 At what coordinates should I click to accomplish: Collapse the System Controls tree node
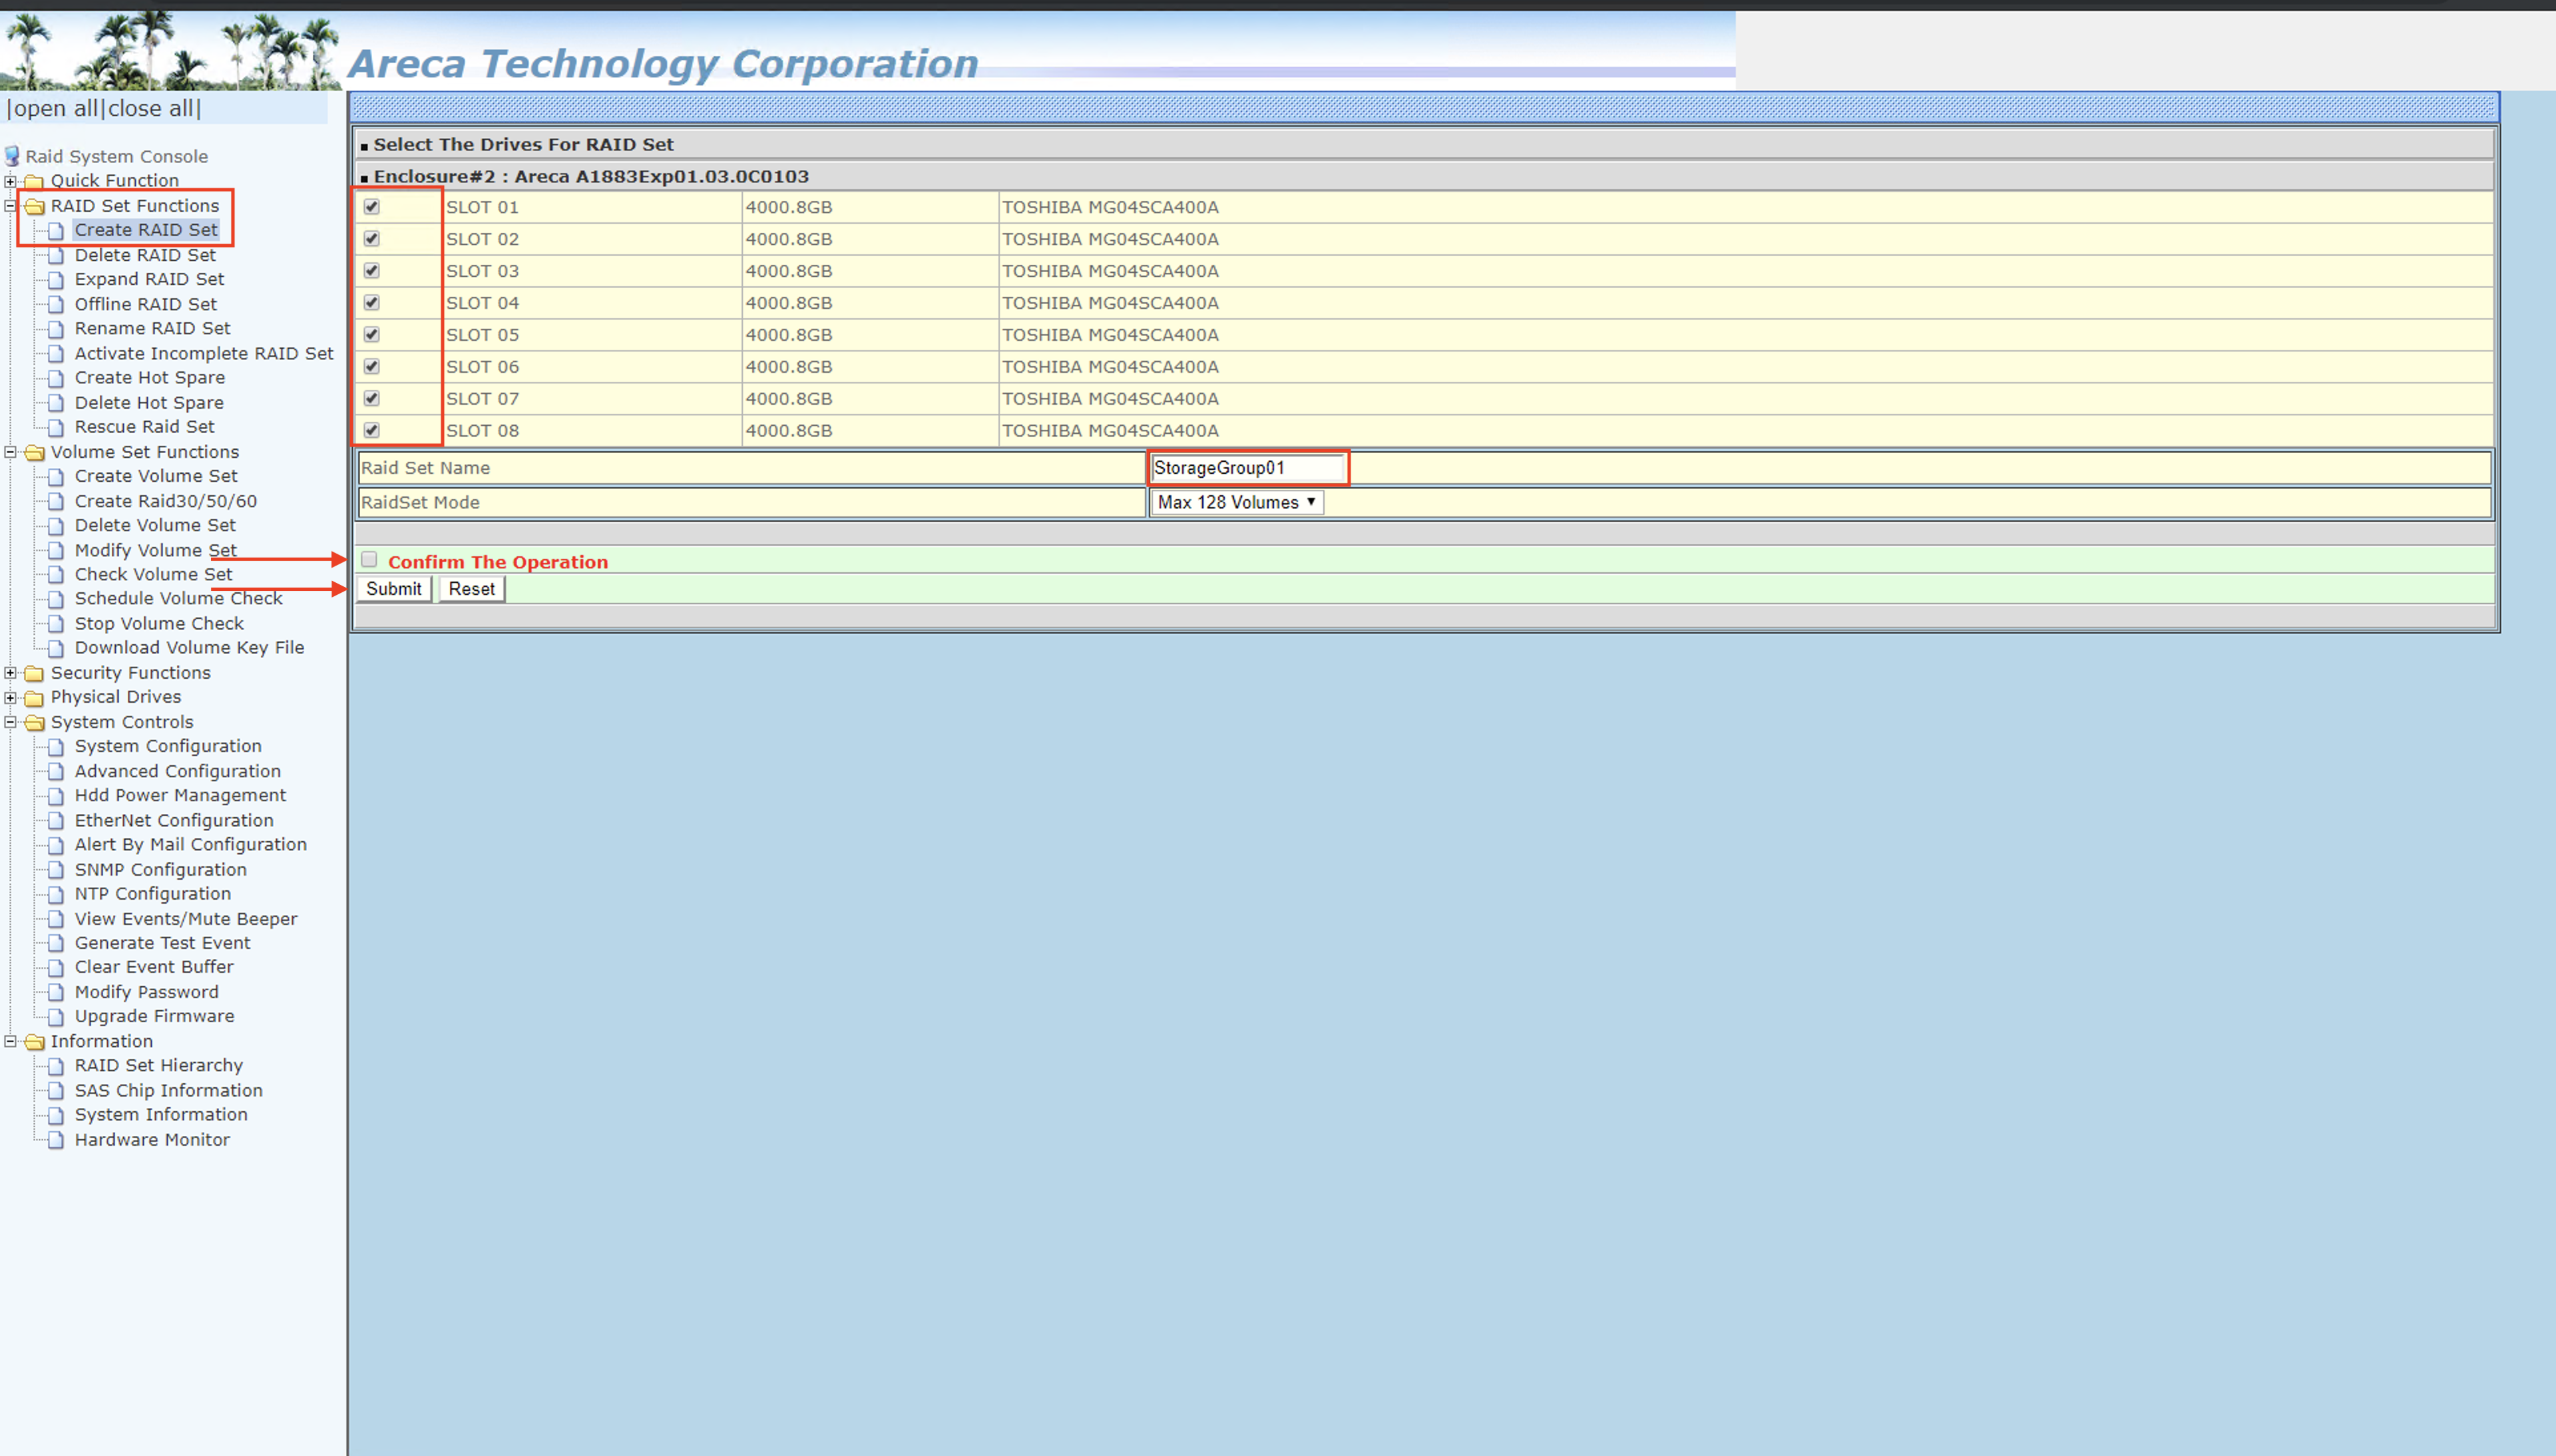(10, 722)
